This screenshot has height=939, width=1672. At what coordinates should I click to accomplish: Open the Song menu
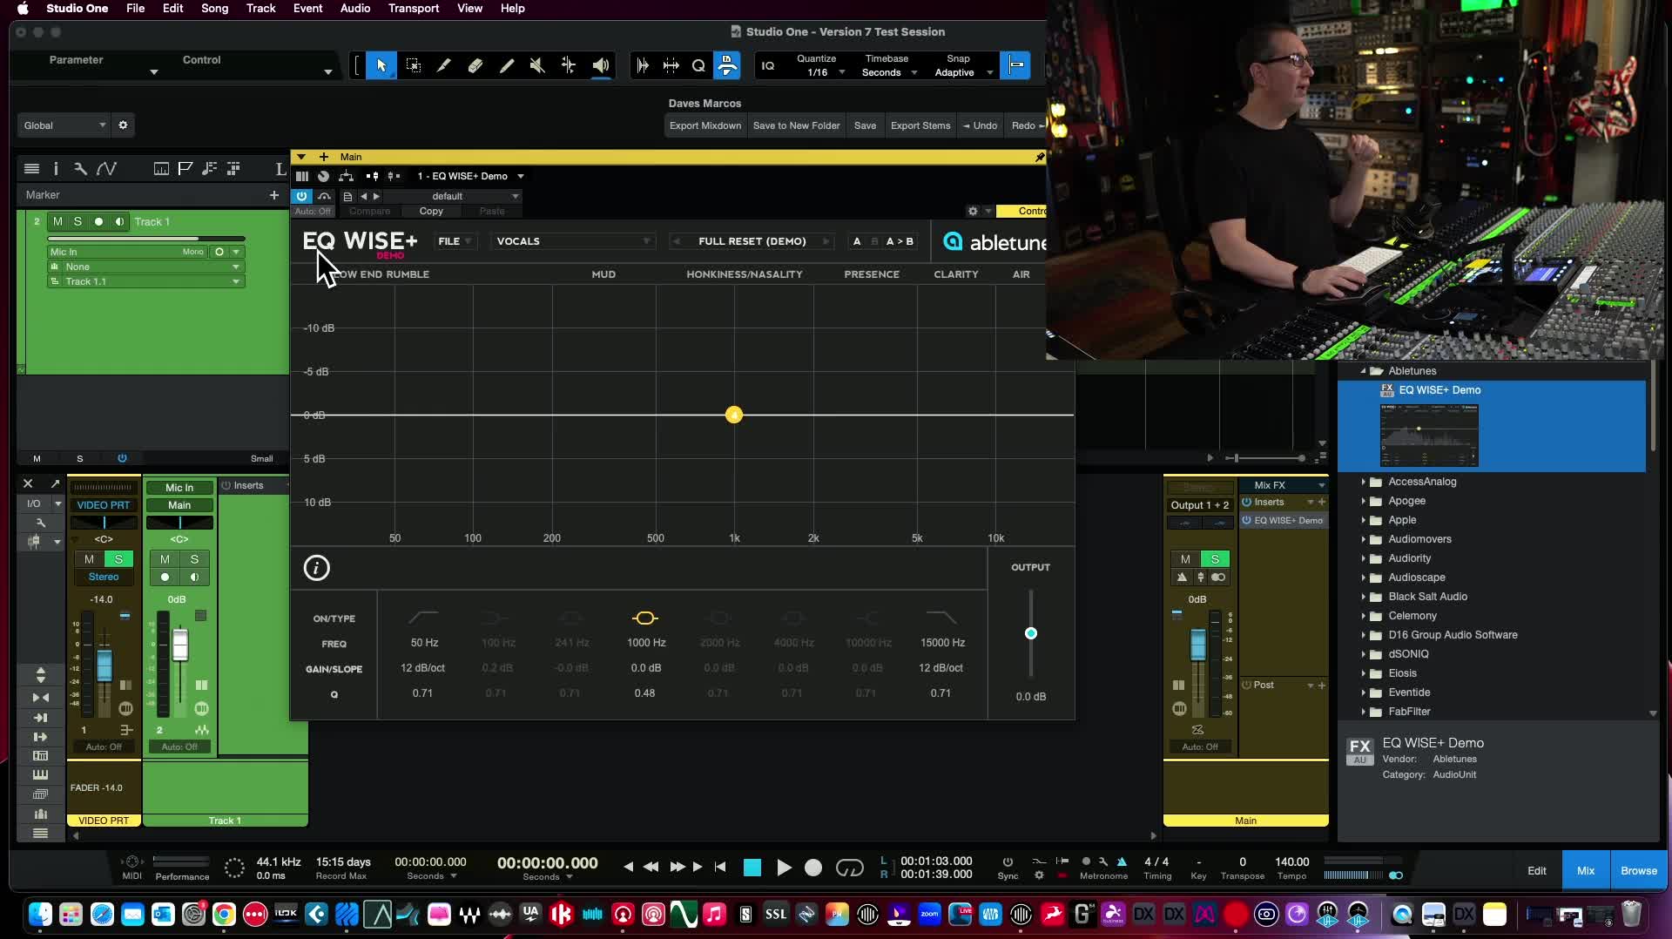click(214, 8)
